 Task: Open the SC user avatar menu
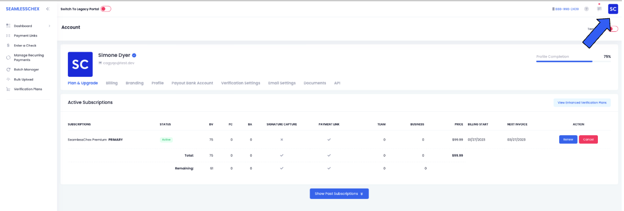(613, 9)
